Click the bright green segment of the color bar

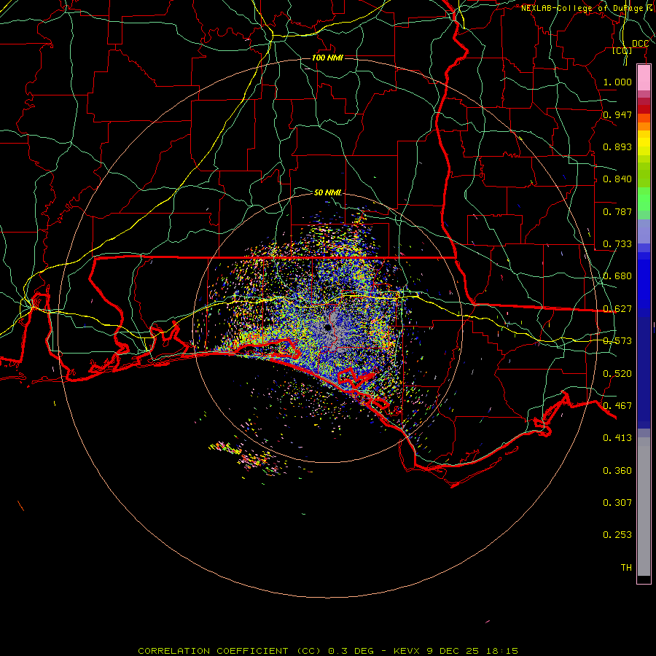tap(644, 199)
